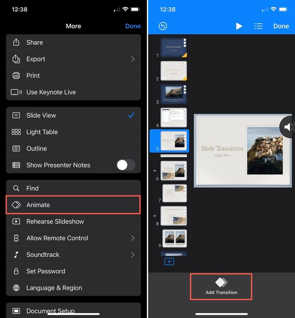Open Language & Region settings

coord(73,288)
